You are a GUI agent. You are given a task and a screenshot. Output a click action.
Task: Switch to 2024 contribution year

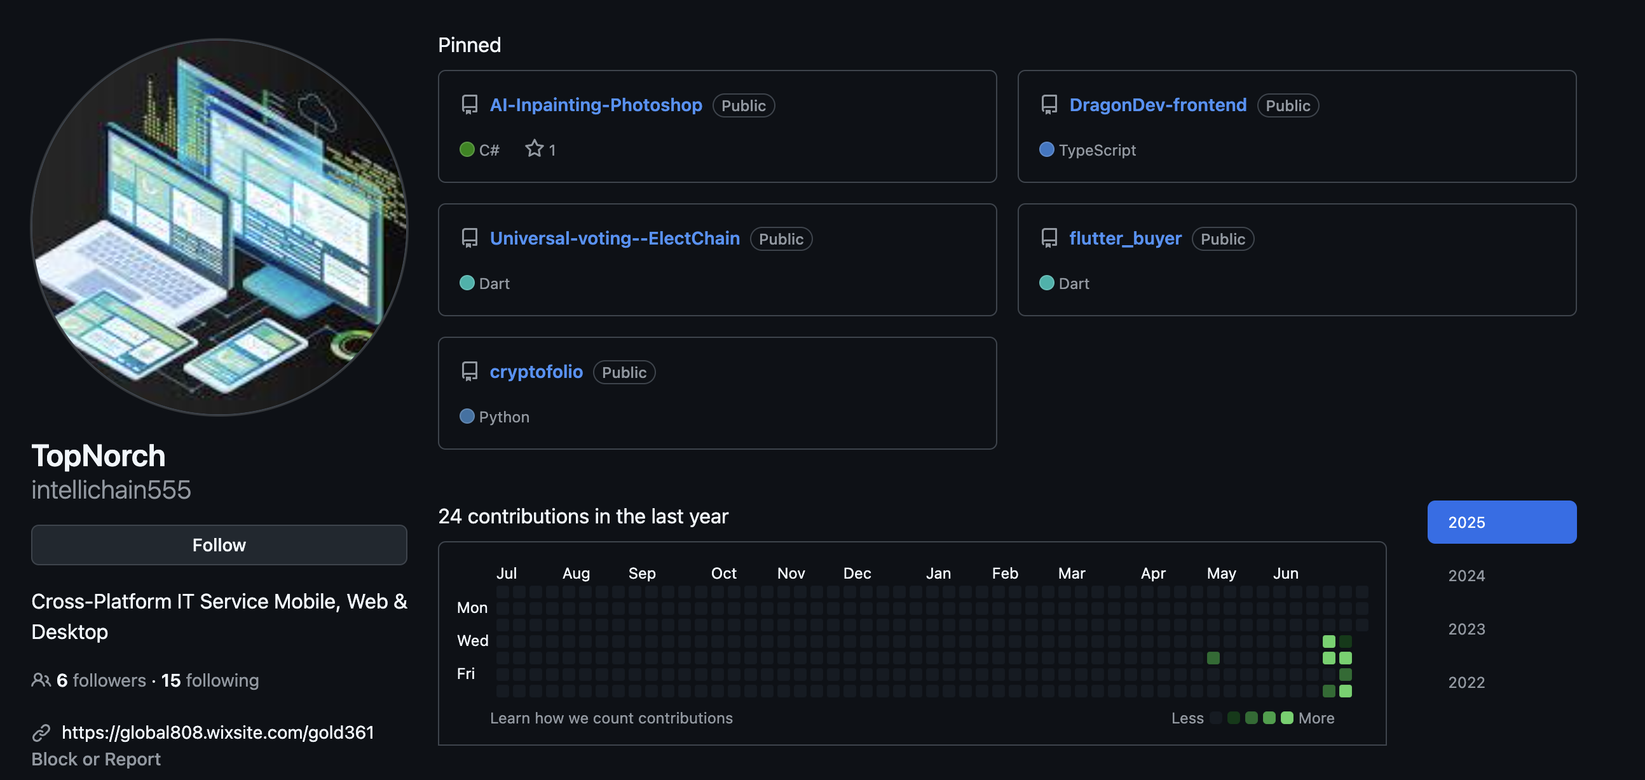pyautogui.click(x=1466, y=575)
